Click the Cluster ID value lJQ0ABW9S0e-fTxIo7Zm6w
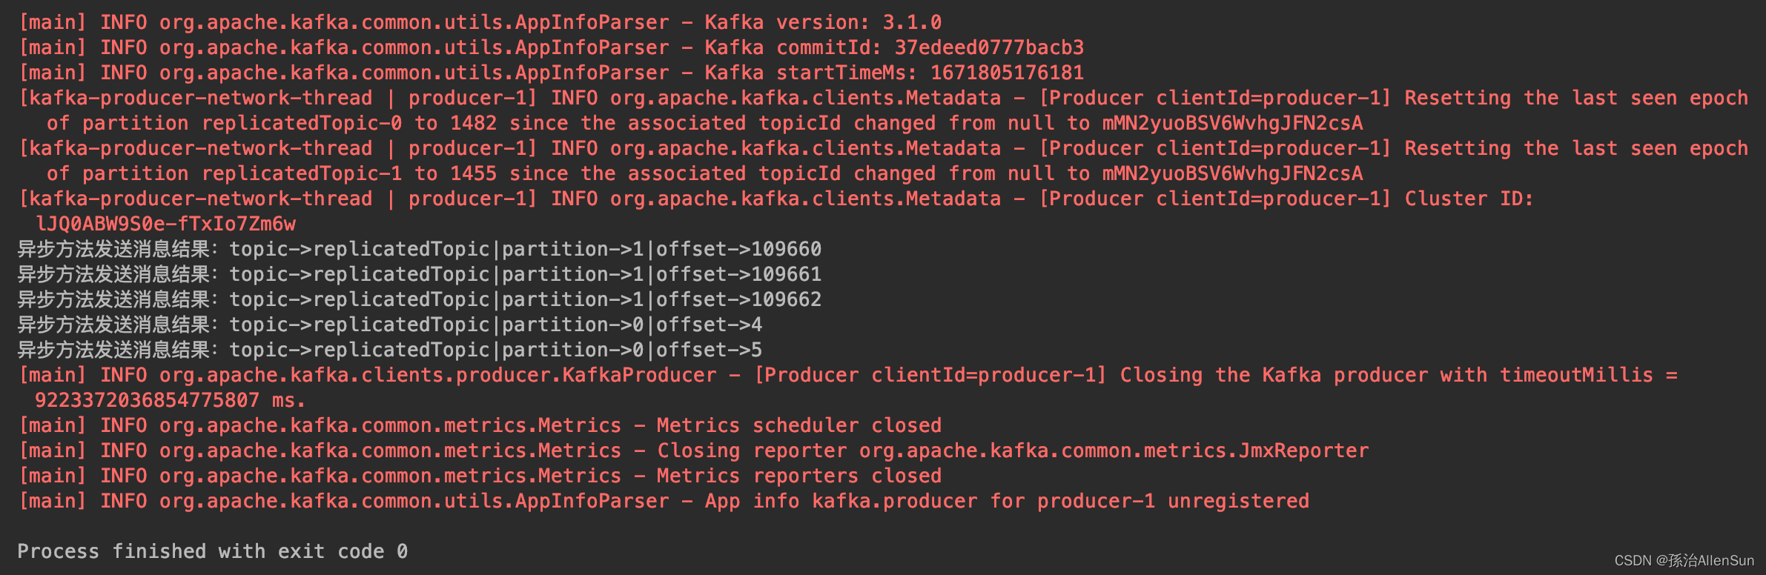1766x575 pixels. pos(165,224)
